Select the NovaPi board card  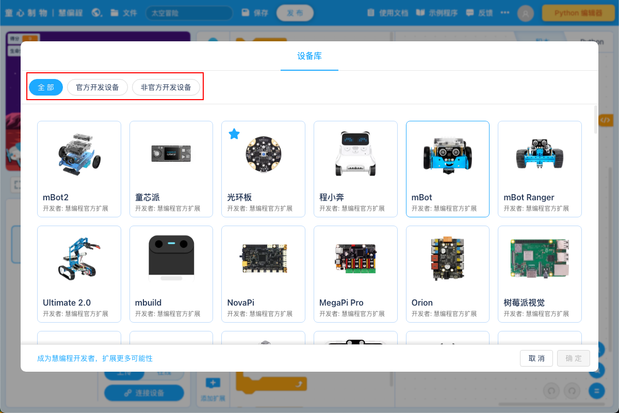pyautogui.click(x=263, y=274)
